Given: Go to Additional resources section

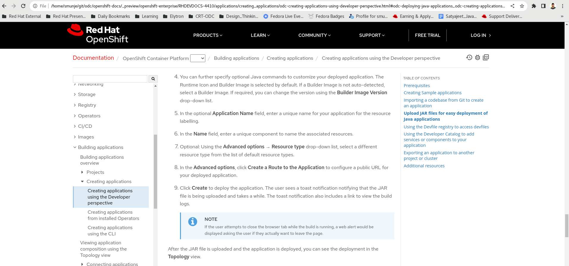Looking at the screenshot, I should 424,166.
